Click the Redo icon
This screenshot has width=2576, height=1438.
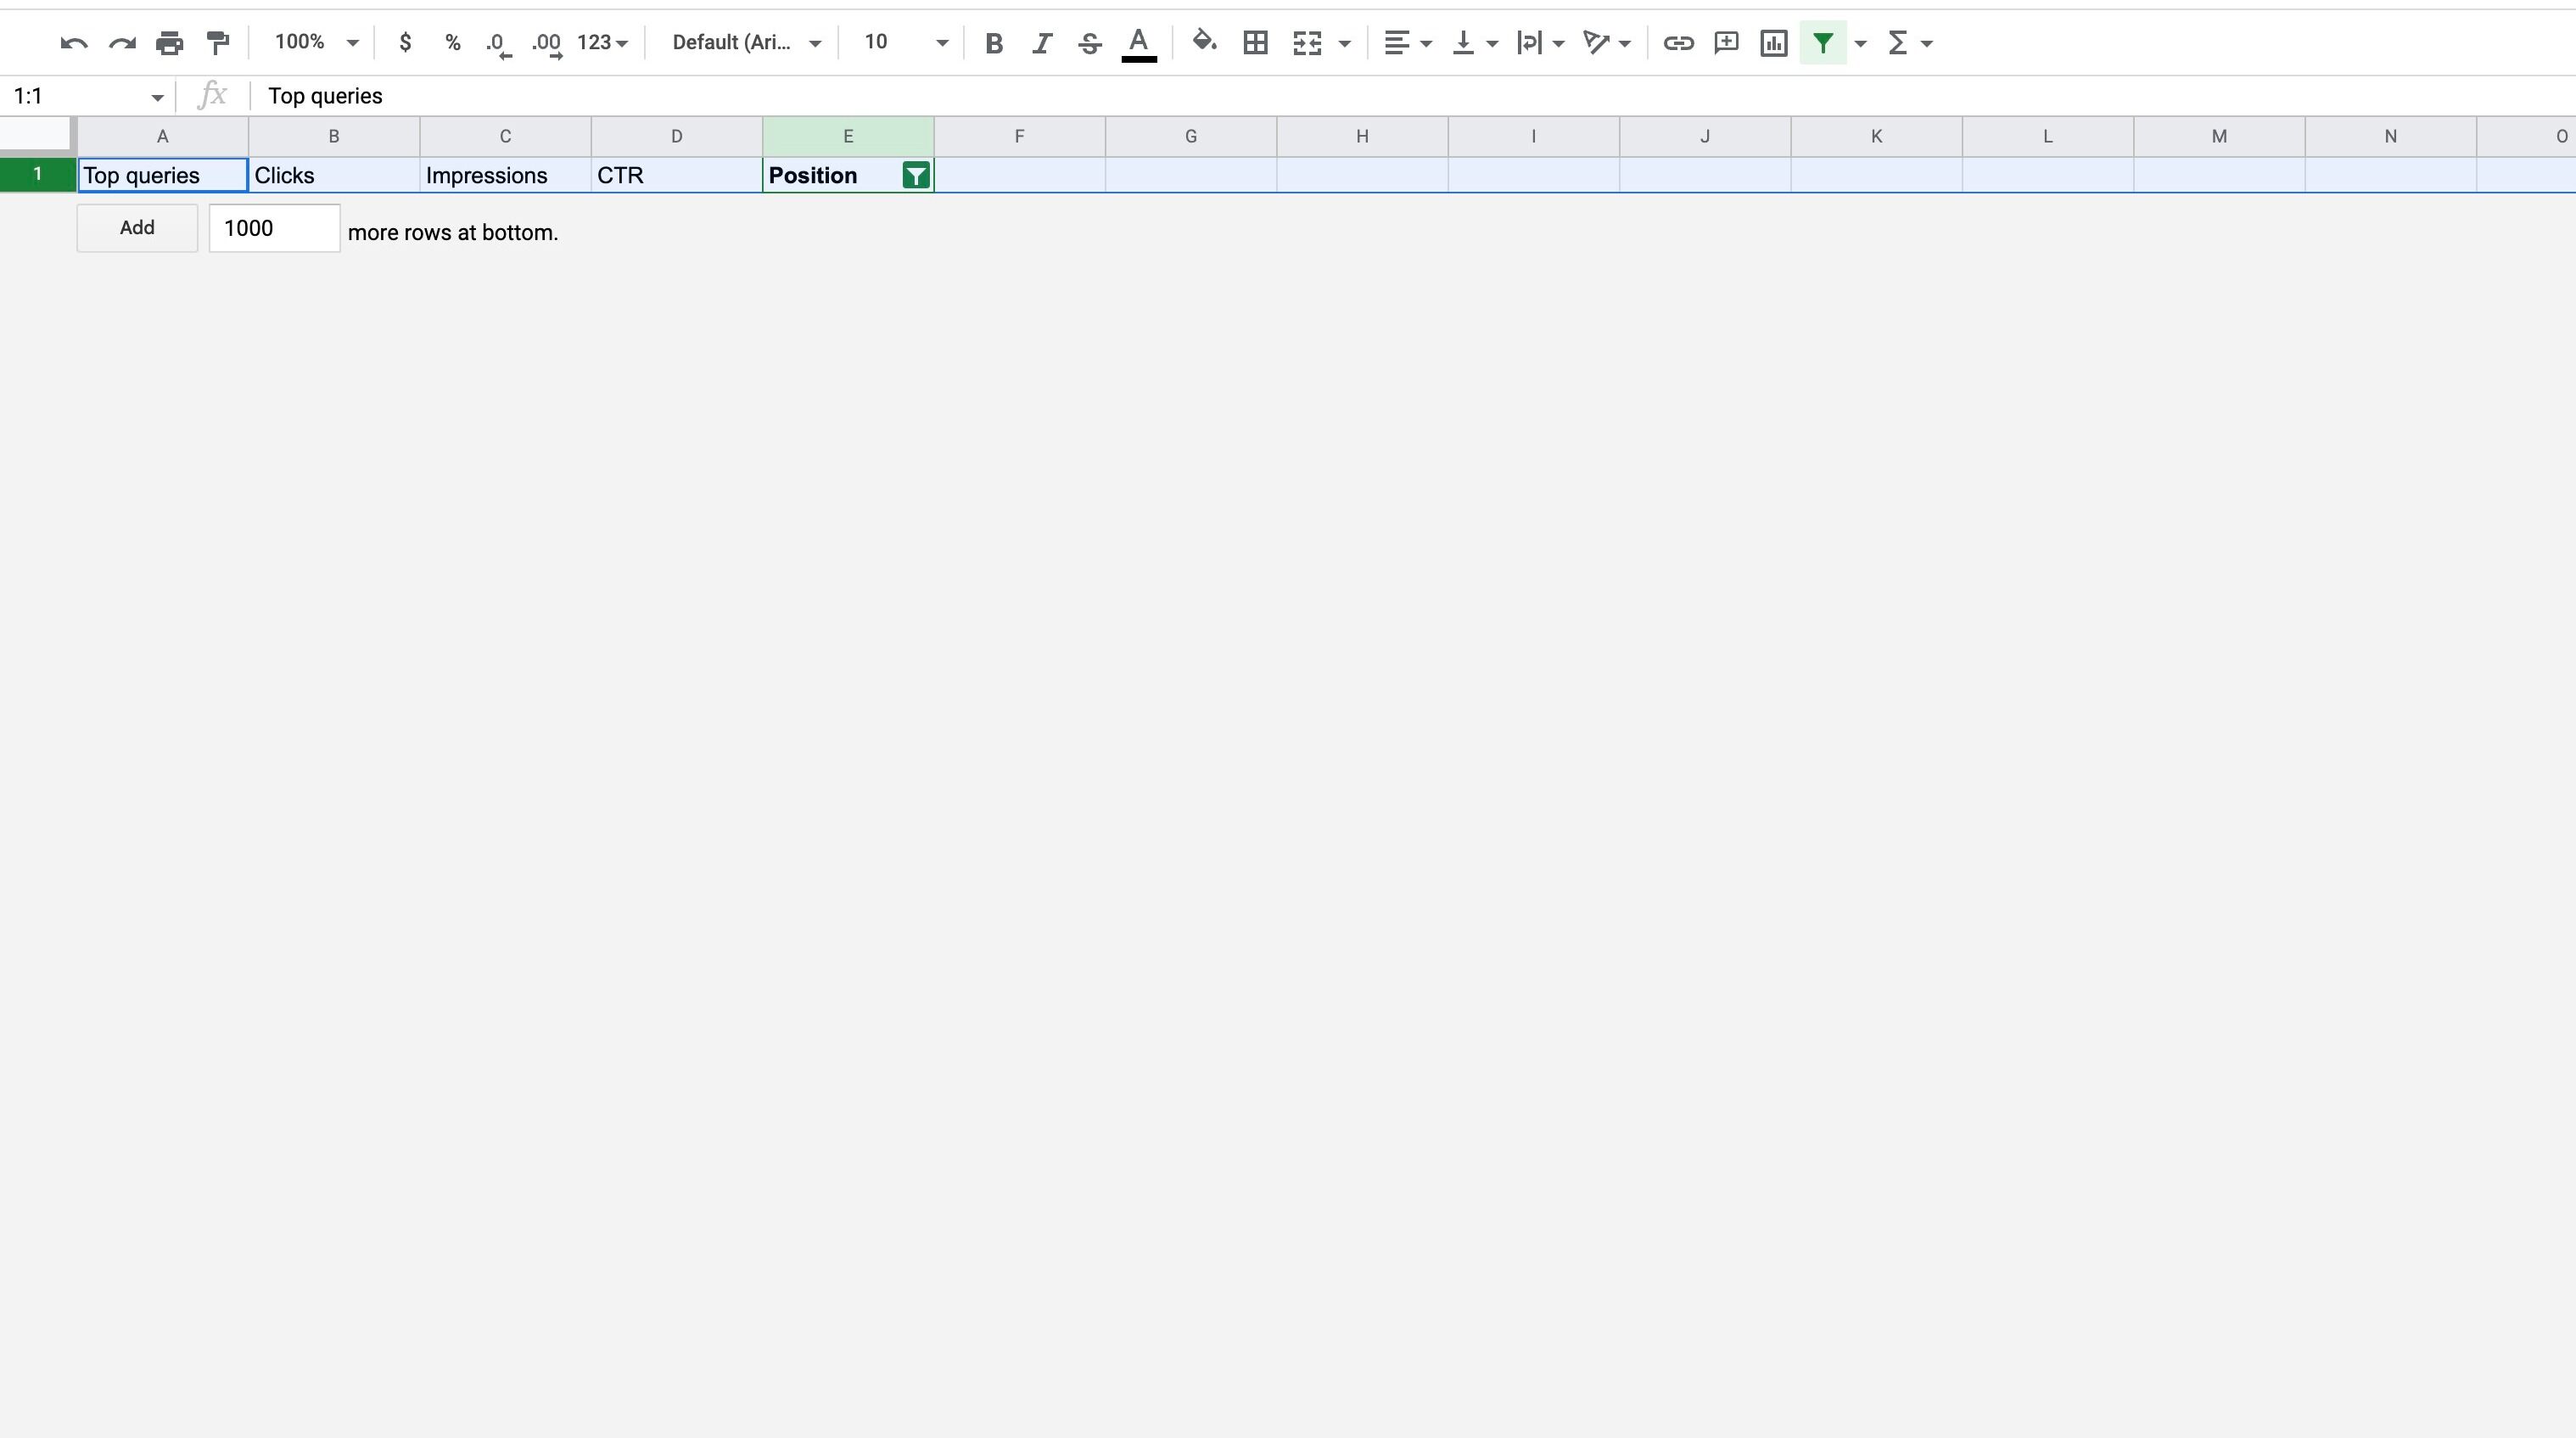(x=122, y=43)
